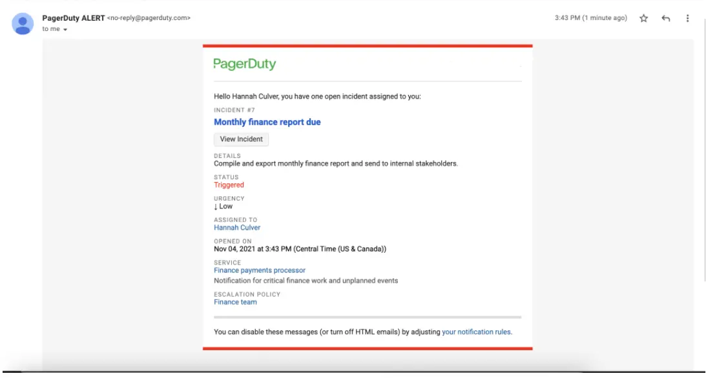Expand the 'to me' recipient details arrow
This screenshot has width=708, height=378.
click(65, 29)
